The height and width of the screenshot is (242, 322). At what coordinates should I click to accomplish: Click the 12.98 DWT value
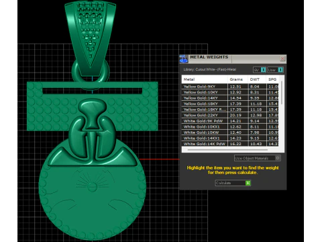pyautogui.click(x=256, y=116)
